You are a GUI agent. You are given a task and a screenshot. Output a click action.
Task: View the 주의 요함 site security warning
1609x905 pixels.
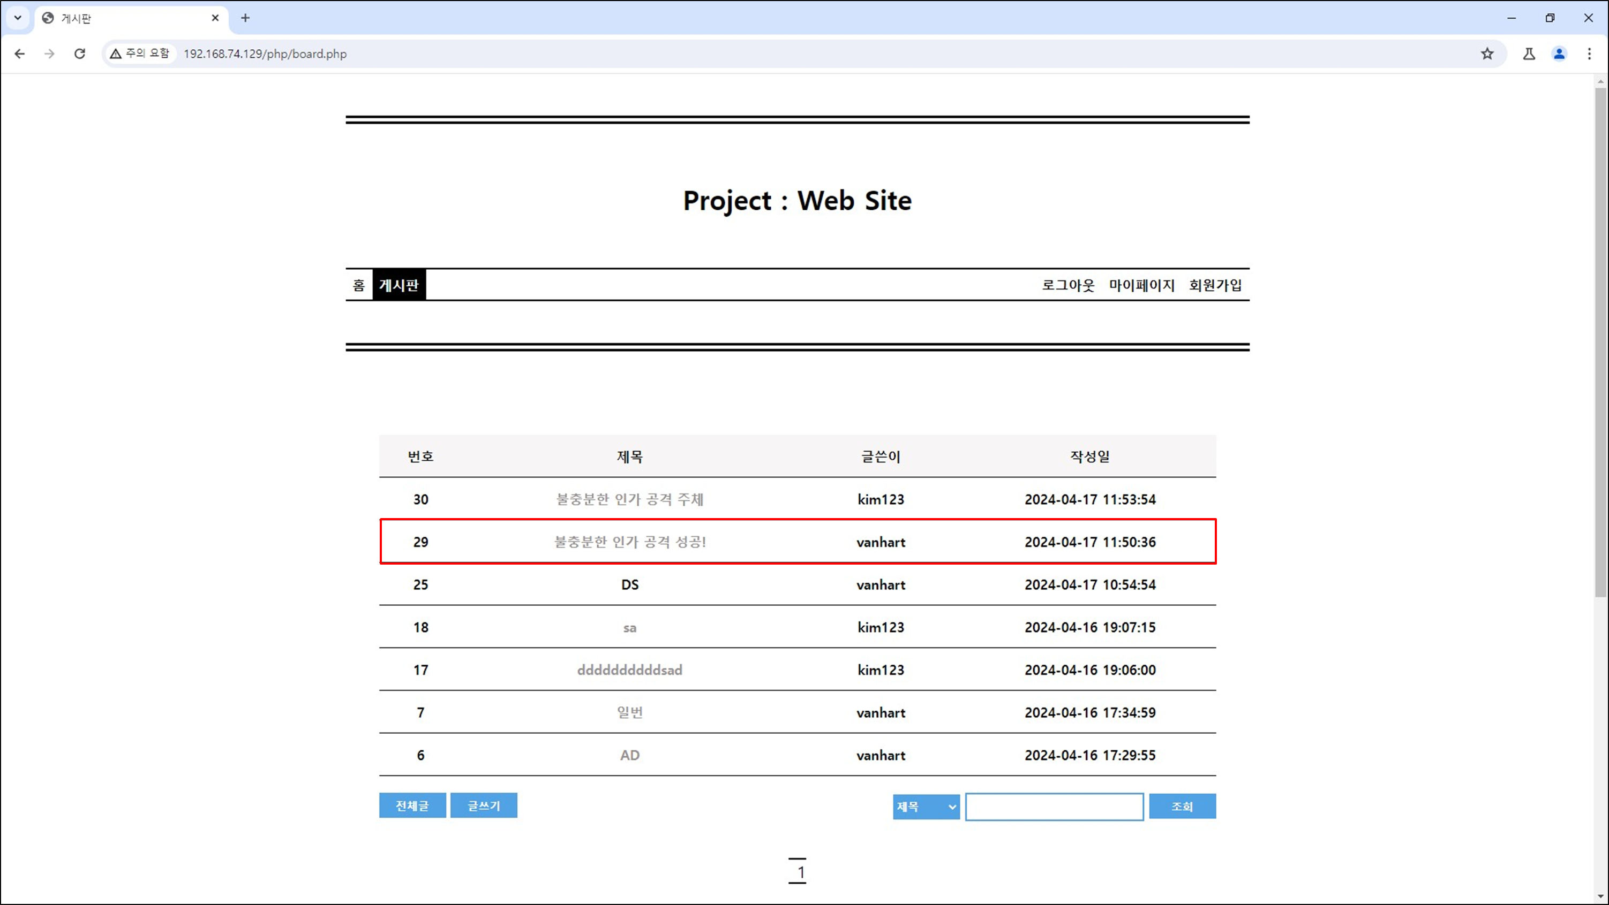click(140, 54)
